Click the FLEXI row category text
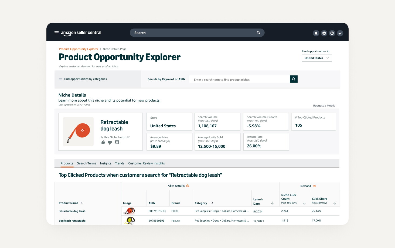 pos(222,211)
